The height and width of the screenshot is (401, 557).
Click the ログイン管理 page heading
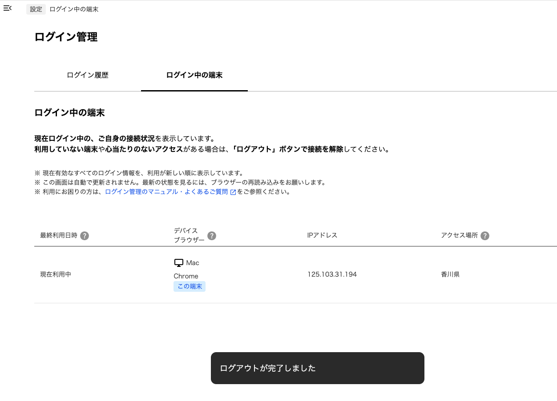click(65, 37)
